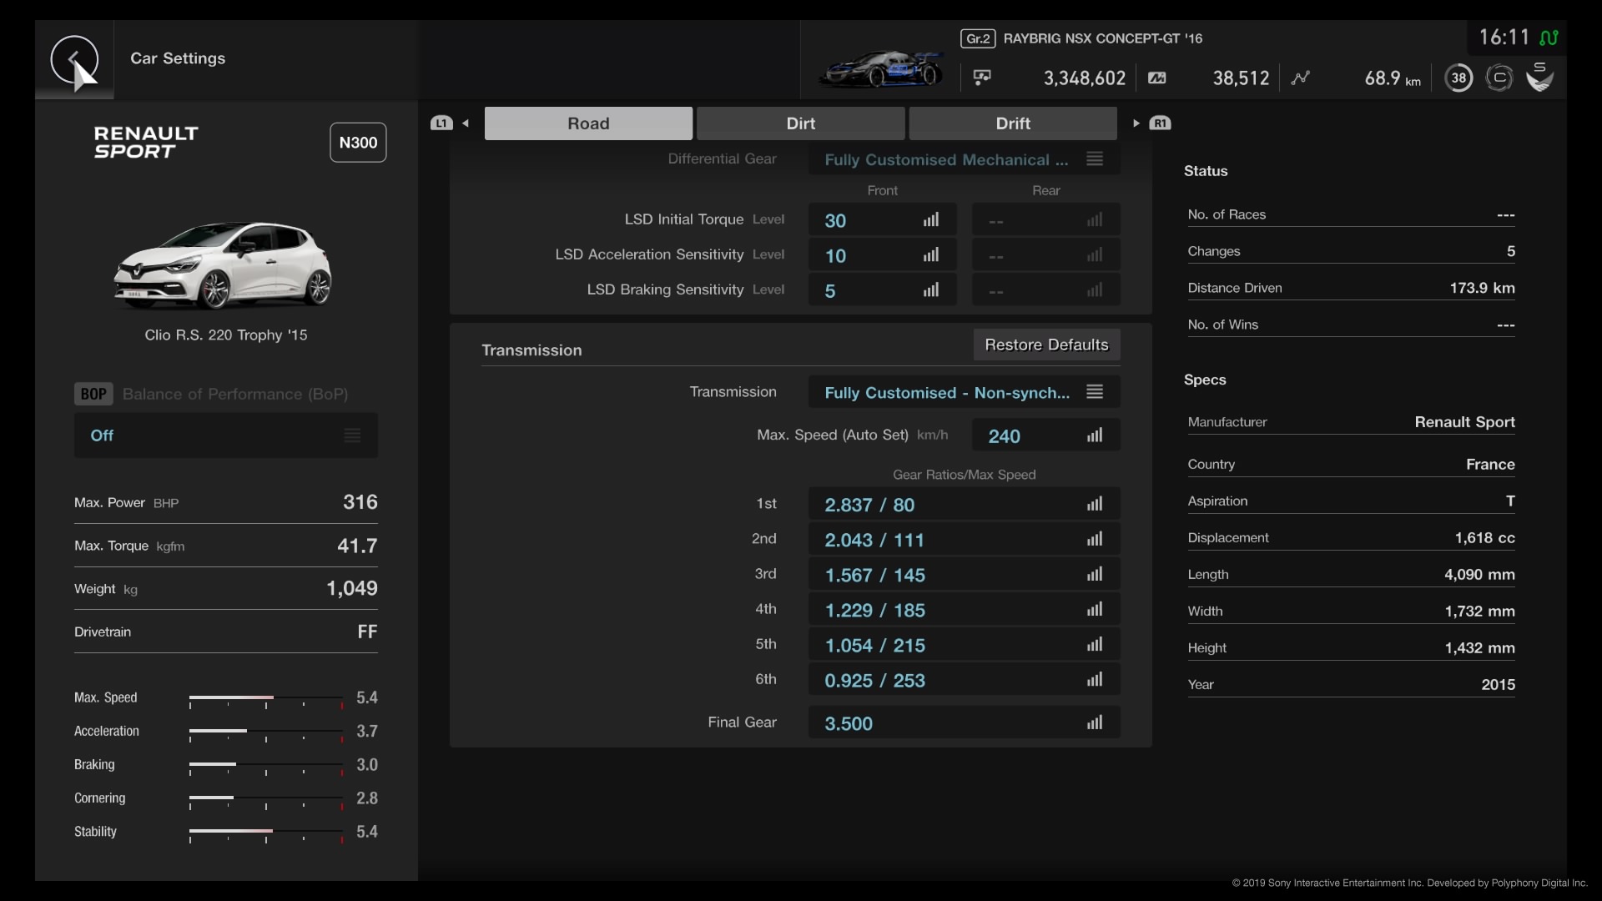Click the Country France value
Viewport: 1602px width, 901px height.
pos(1490,465)
